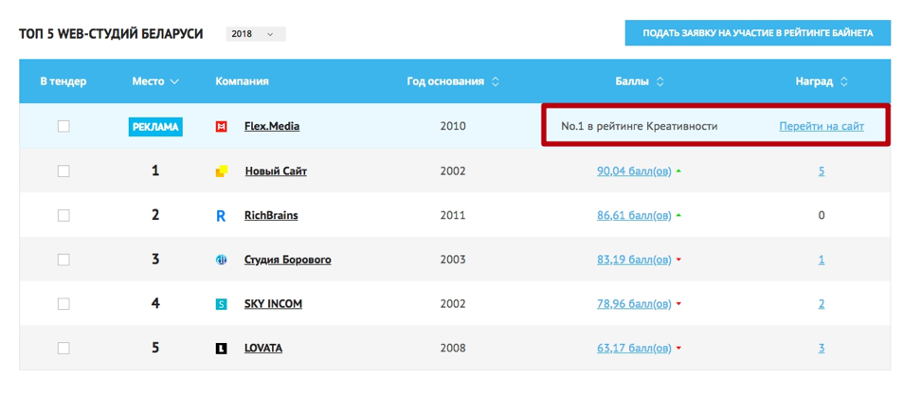Viewport: 921px width, 396px height.
Task: Click the Подать заявку на участие button
Action: [x=758, y=33]
